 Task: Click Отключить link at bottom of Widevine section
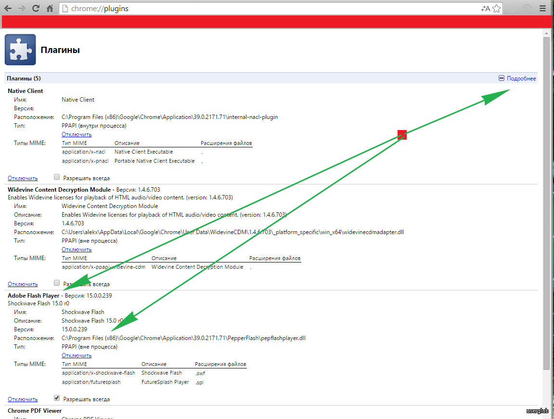23,284
